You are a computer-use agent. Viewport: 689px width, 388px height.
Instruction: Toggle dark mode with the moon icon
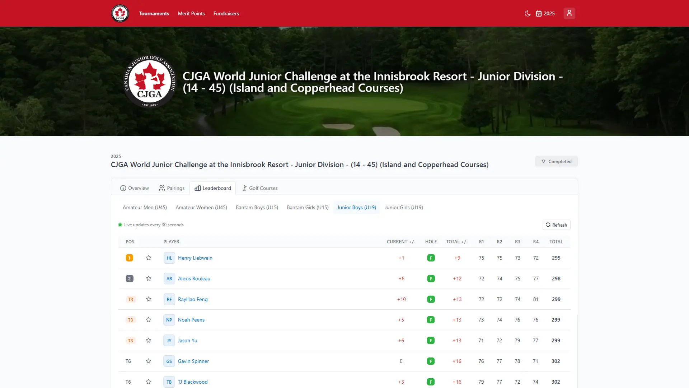[x=527, y=13]
